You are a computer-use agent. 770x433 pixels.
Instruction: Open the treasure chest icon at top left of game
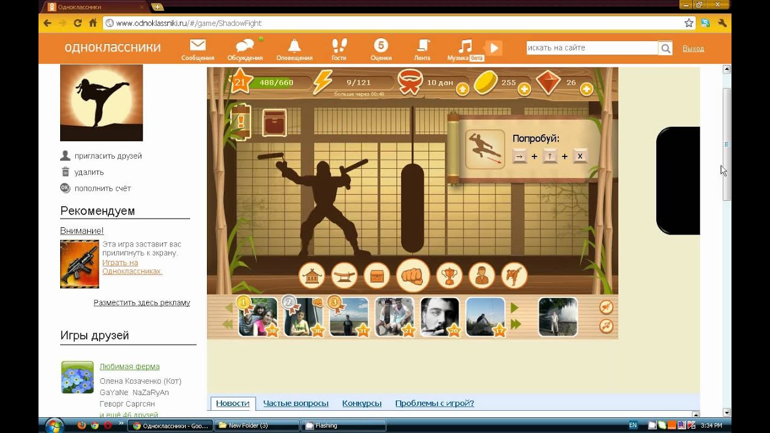pos(274,123)
